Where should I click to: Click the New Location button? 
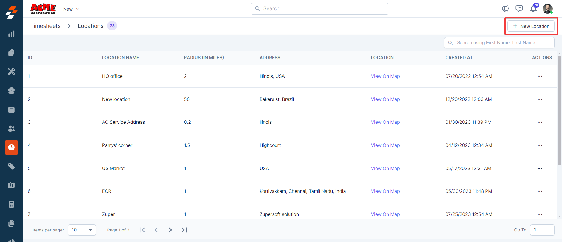[x=531, y=26]
